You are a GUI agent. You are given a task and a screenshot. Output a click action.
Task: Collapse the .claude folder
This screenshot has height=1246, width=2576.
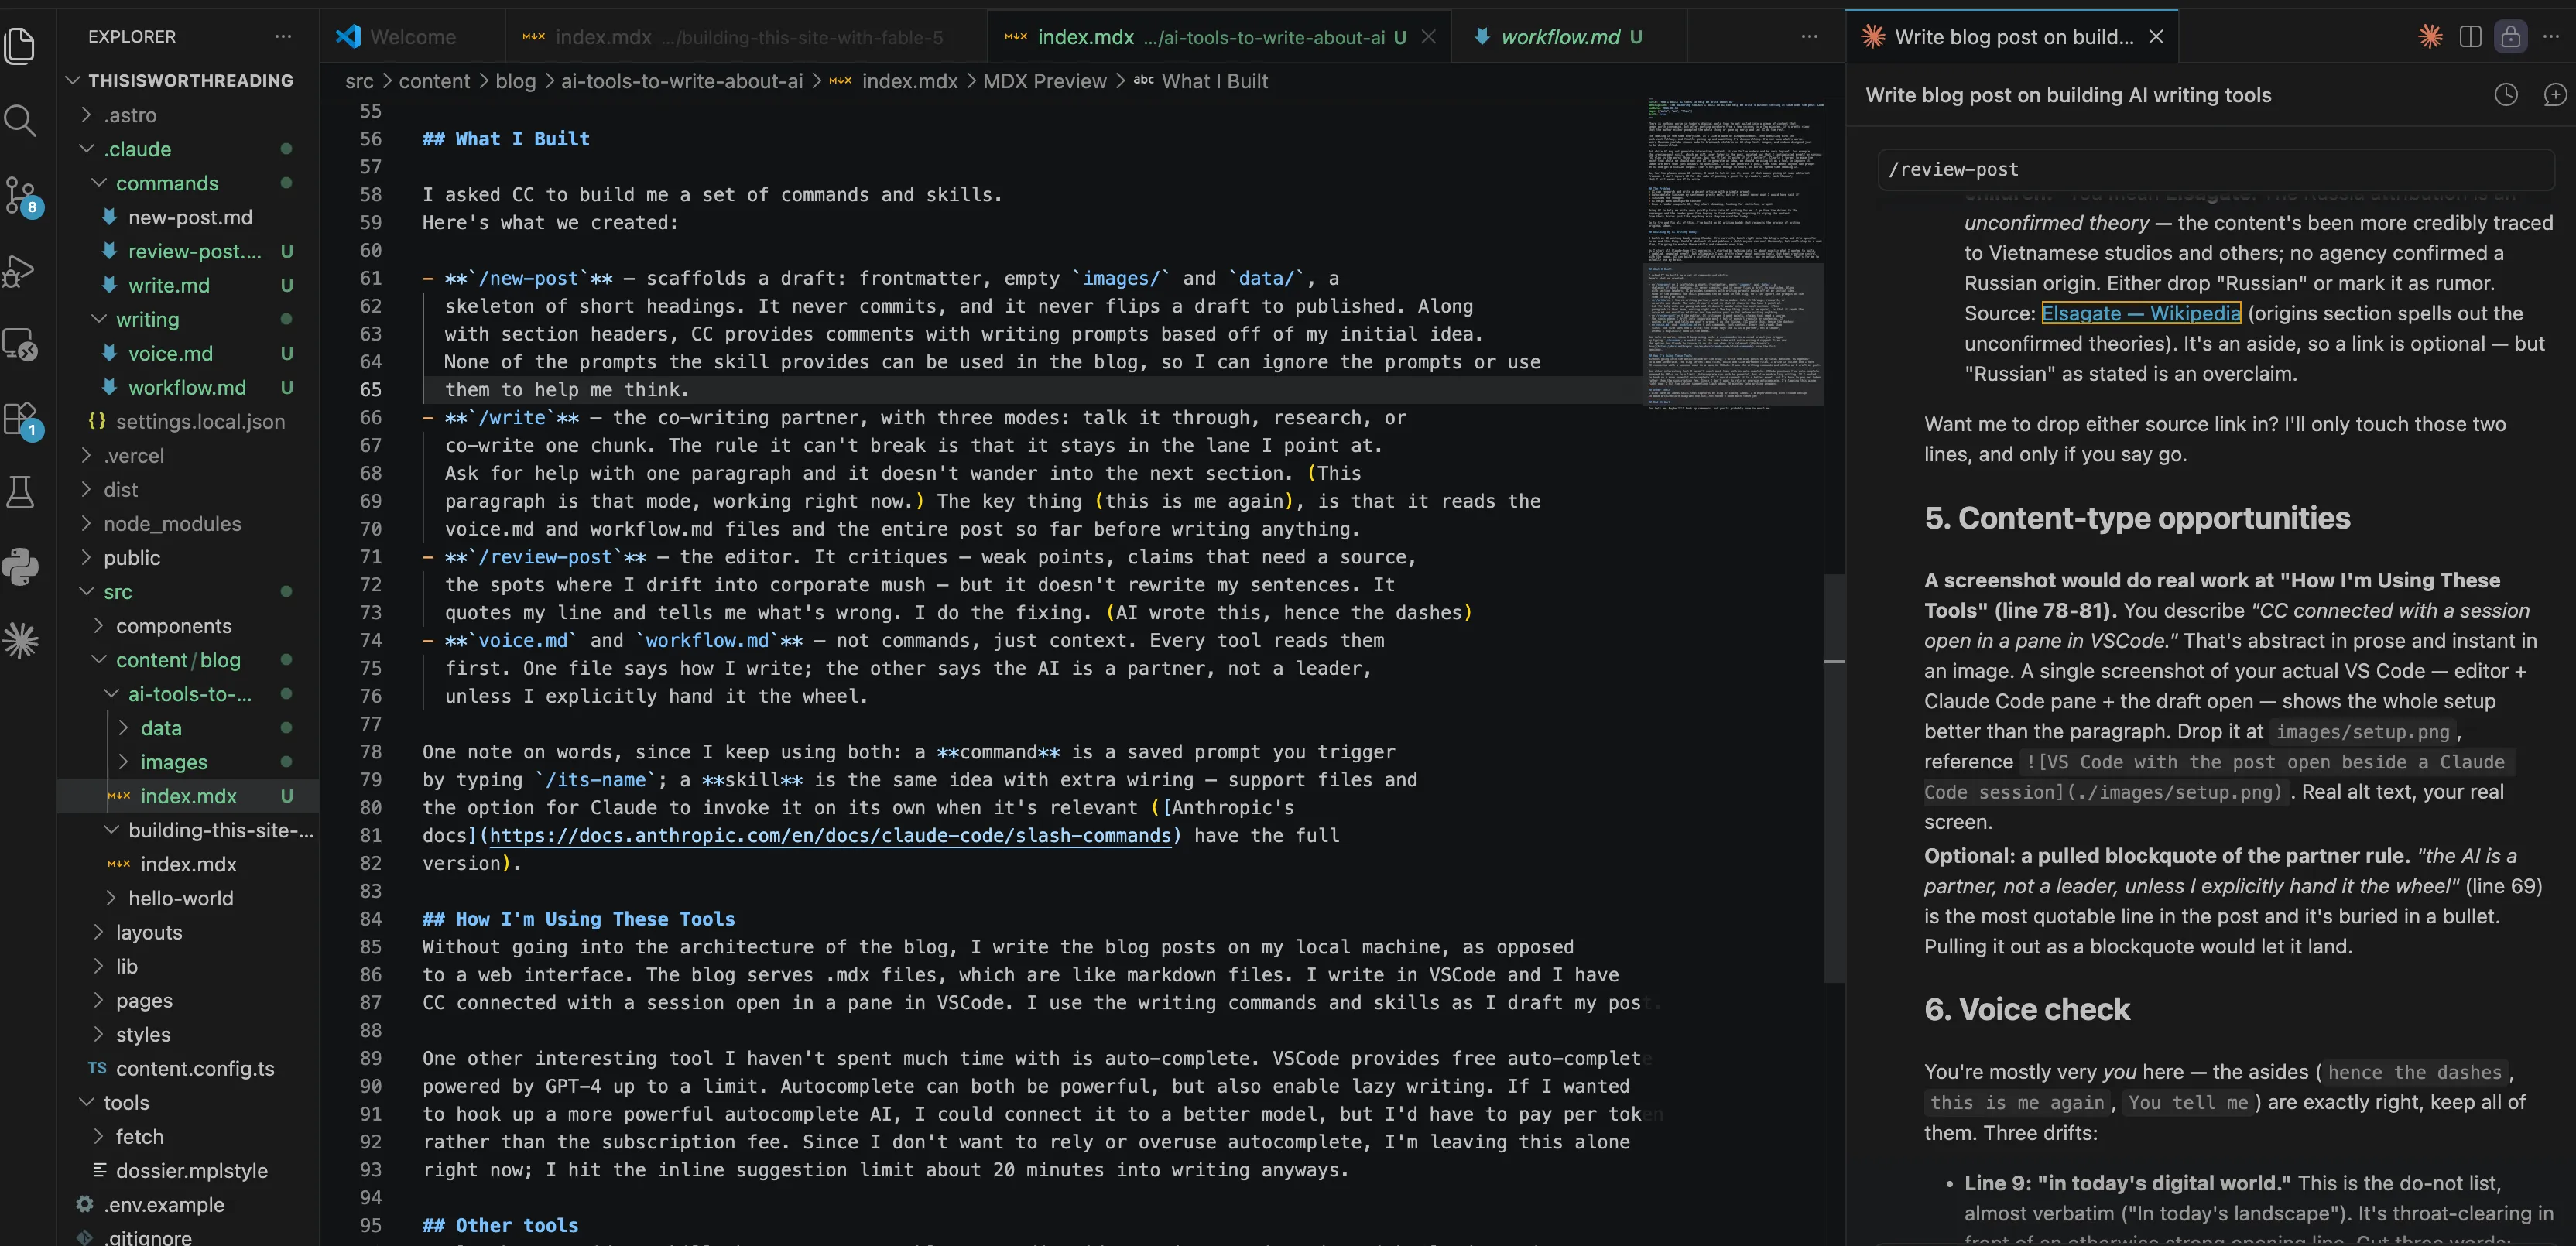click(188, 149)
